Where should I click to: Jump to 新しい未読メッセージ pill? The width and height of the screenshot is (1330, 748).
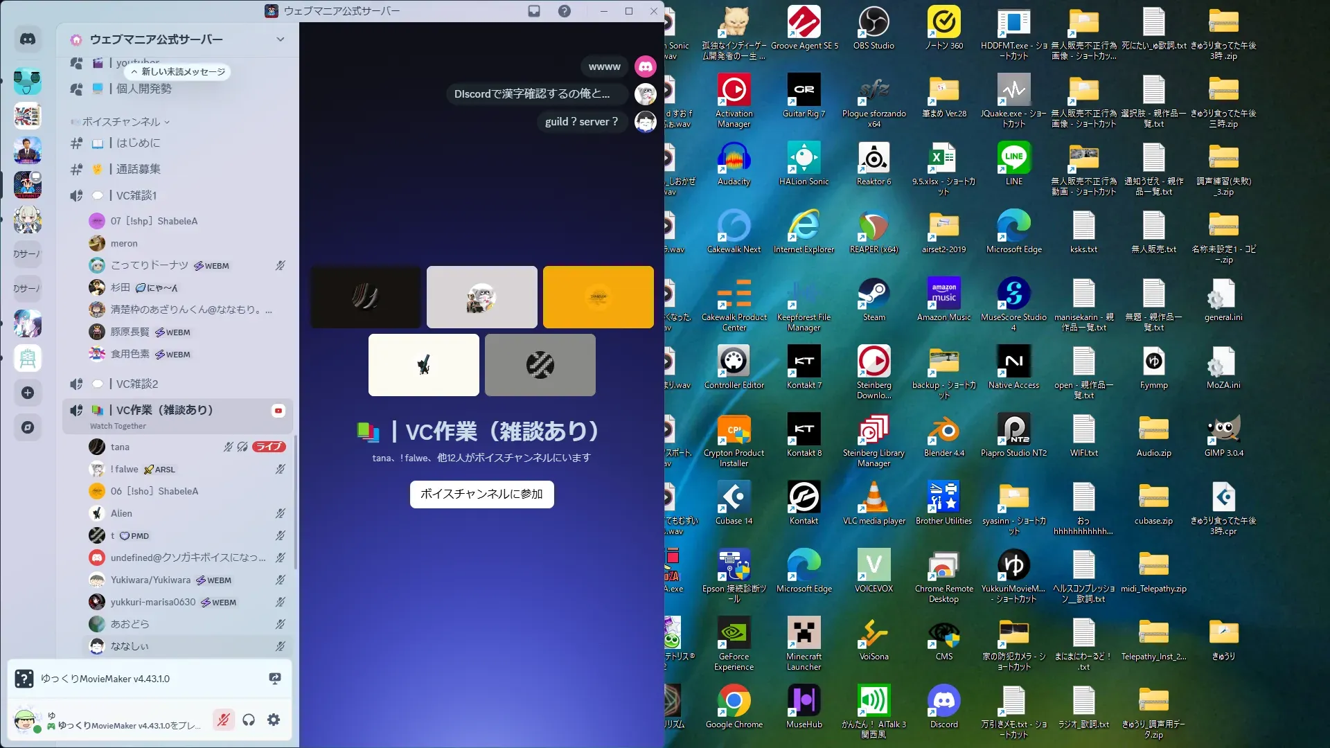[178, 71]
